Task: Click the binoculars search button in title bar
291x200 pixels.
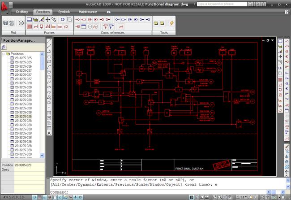Action: (x=250, y=4)
